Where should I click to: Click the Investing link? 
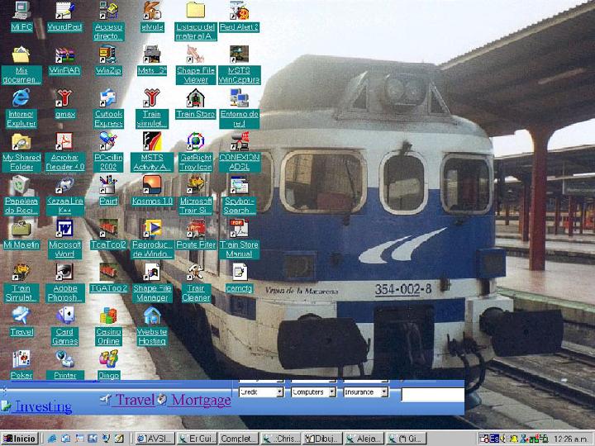pyautogui.click(x=43, y=406)
